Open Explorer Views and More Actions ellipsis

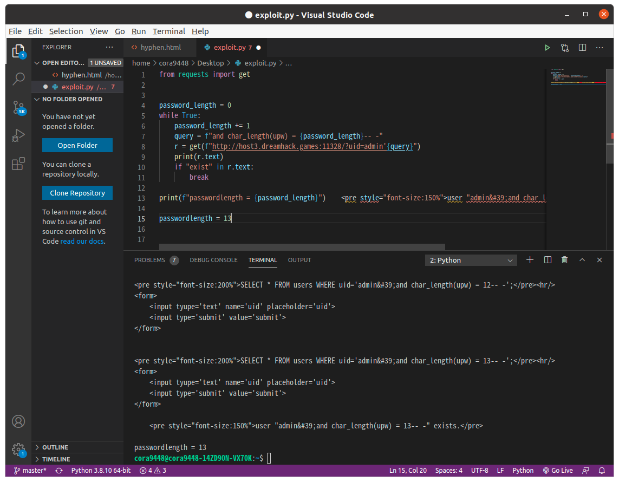(x=109, y=47)
